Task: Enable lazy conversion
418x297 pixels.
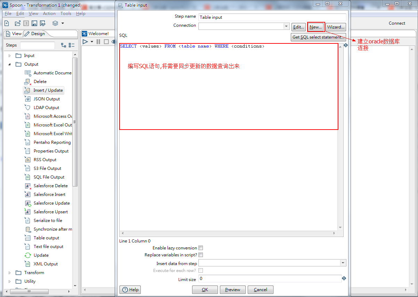Action: pyautogui.click(x=200, y=248)
